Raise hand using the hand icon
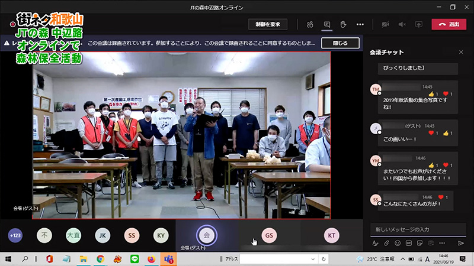 coord(342,24)
